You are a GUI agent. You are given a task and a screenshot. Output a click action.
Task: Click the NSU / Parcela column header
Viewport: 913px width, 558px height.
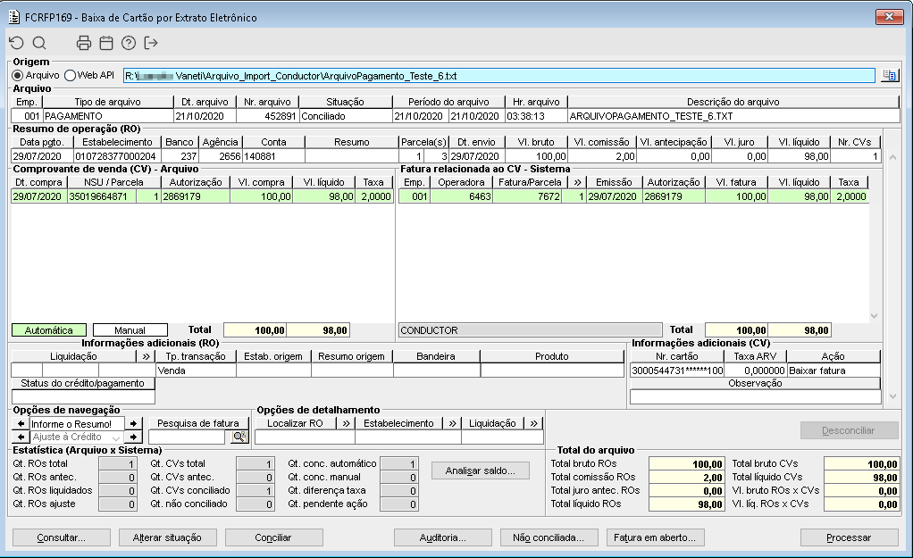(x=113, y=182)
